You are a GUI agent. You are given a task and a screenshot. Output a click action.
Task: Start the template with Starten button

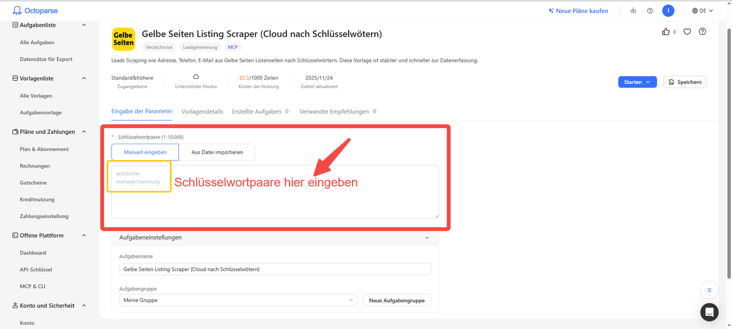point(637,82)
